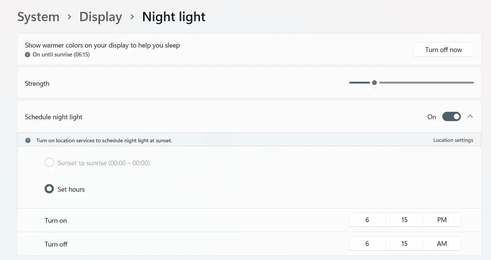Open the Location settings link

coord(453,140)
